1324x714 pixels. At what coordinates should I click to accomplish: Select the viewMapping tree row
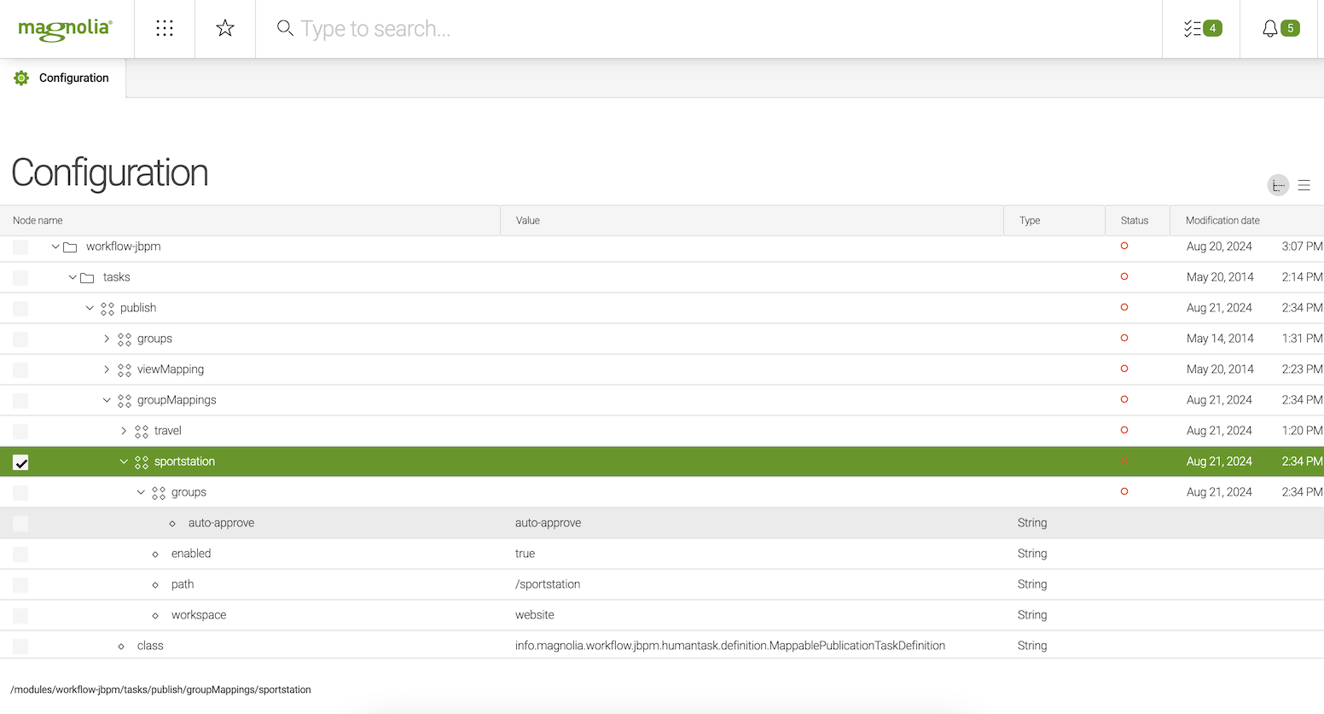pos(662,369)
